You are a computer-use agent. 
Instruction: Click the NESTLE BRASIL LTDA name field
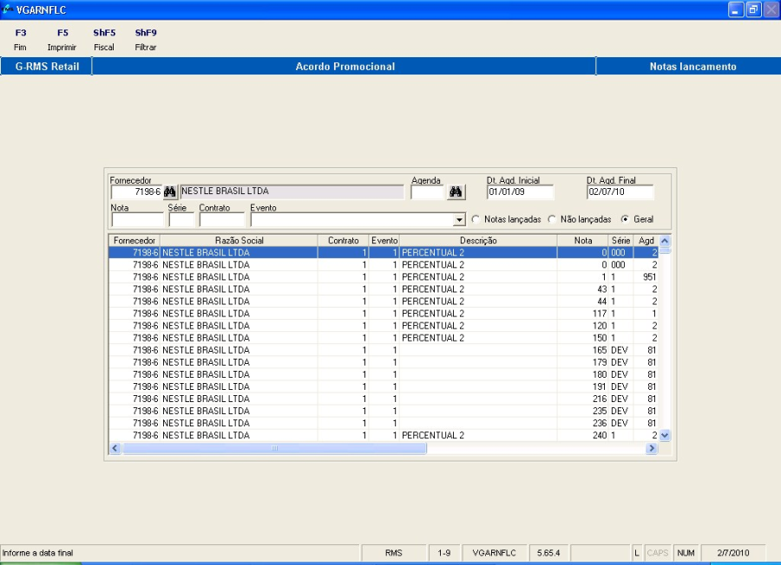(292, 192)
